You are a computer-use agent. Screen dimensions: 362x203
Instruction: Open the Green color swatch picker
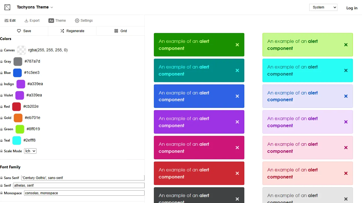coord(20,129)
